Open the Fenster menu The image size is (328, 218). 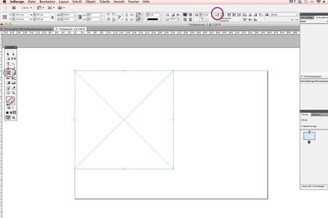tap(133, 2)
